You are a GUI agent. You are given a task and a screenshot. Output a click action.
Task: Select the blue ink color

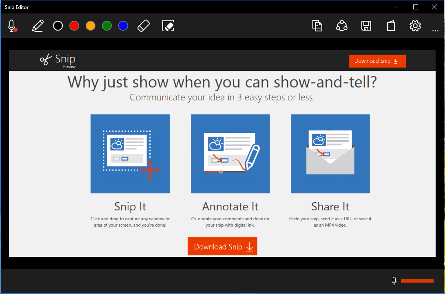[x=123, y=25]
